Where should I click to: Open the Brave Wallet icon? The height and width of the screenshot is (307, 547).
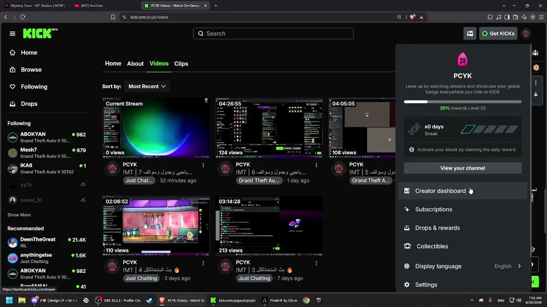point(516,17)
